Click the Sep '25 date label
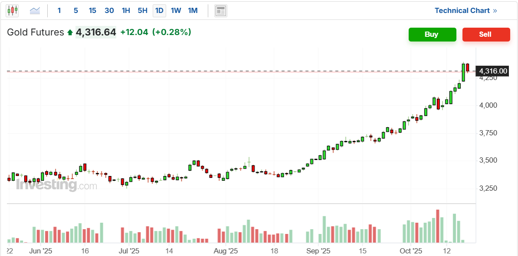This screenshot has height=256, width=518. coord(318,251)
